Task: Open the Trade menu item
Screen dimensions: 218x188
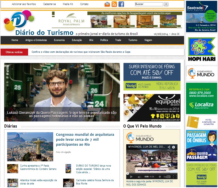Action: [x=118, y=40]
